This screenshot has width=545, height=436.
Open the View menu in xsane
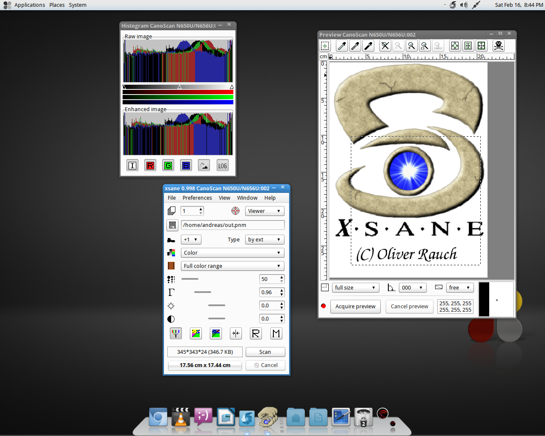[224, 198]
